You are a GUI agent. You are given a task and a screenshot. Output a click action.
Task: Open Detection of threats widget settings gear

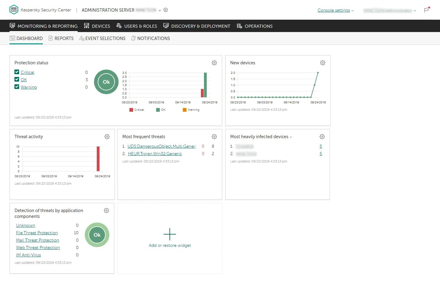pyautogui.click(x=106, y=211)
